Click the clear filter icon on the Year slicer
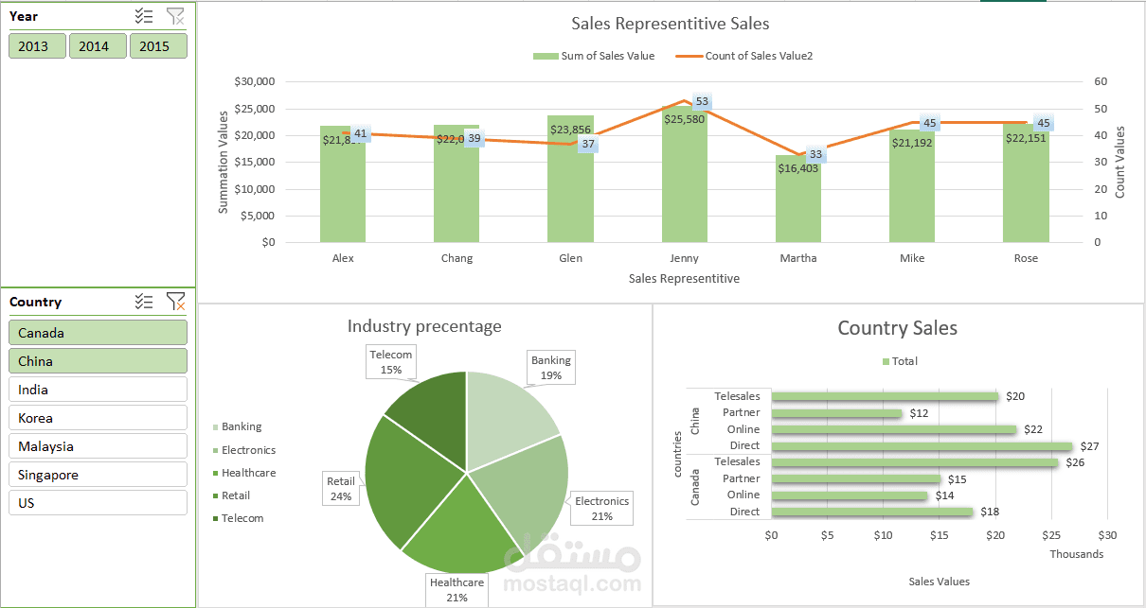 [x=175, y=15]
